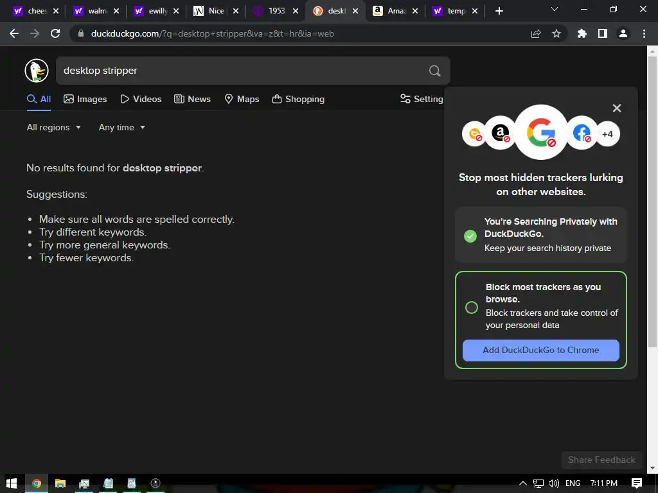Open the Settings menu
The image size is (658, 493).
[422, 99]
